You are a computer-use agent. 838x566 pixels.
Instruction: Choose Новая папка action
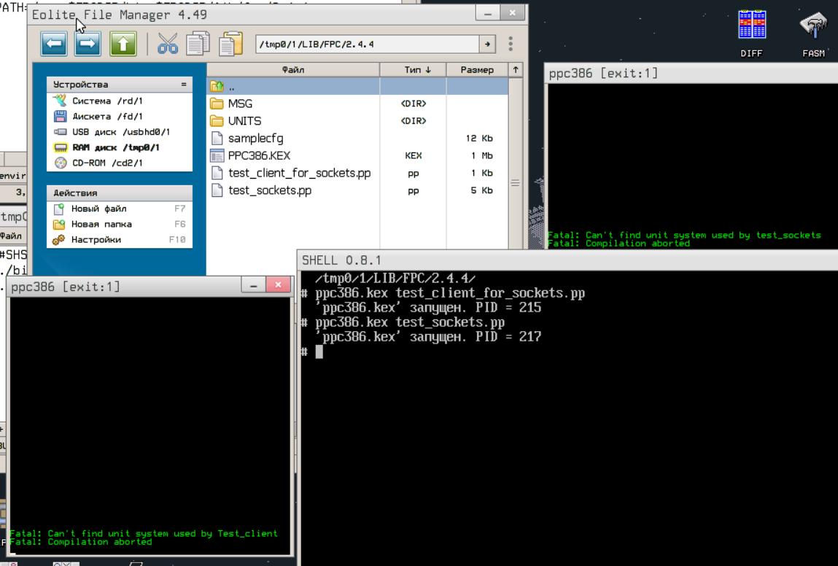tap(101, 224)
